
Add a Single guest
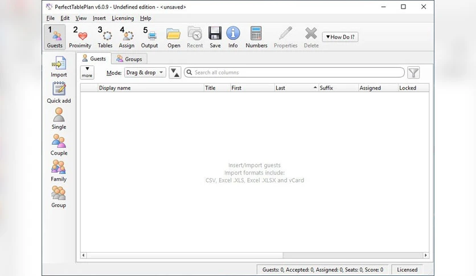[59, 119]
